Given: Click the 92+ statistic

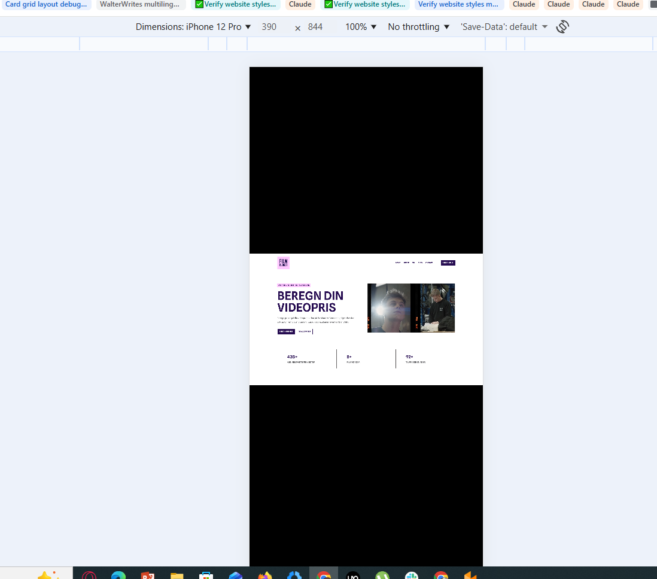Looking at the screenshot, I should pos(415,359).
